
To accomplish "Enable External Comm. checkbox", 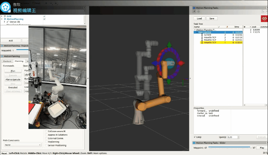I will [x=46, y=138].
